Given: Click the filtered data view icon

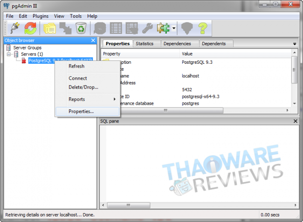Looking at the screenshot, I should pyautogui.click(x=132, y=28).
